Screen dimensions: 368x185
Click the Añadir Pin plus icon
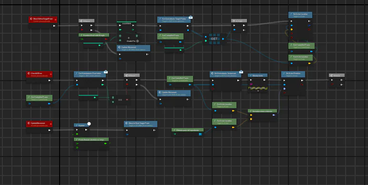(138, 41)
